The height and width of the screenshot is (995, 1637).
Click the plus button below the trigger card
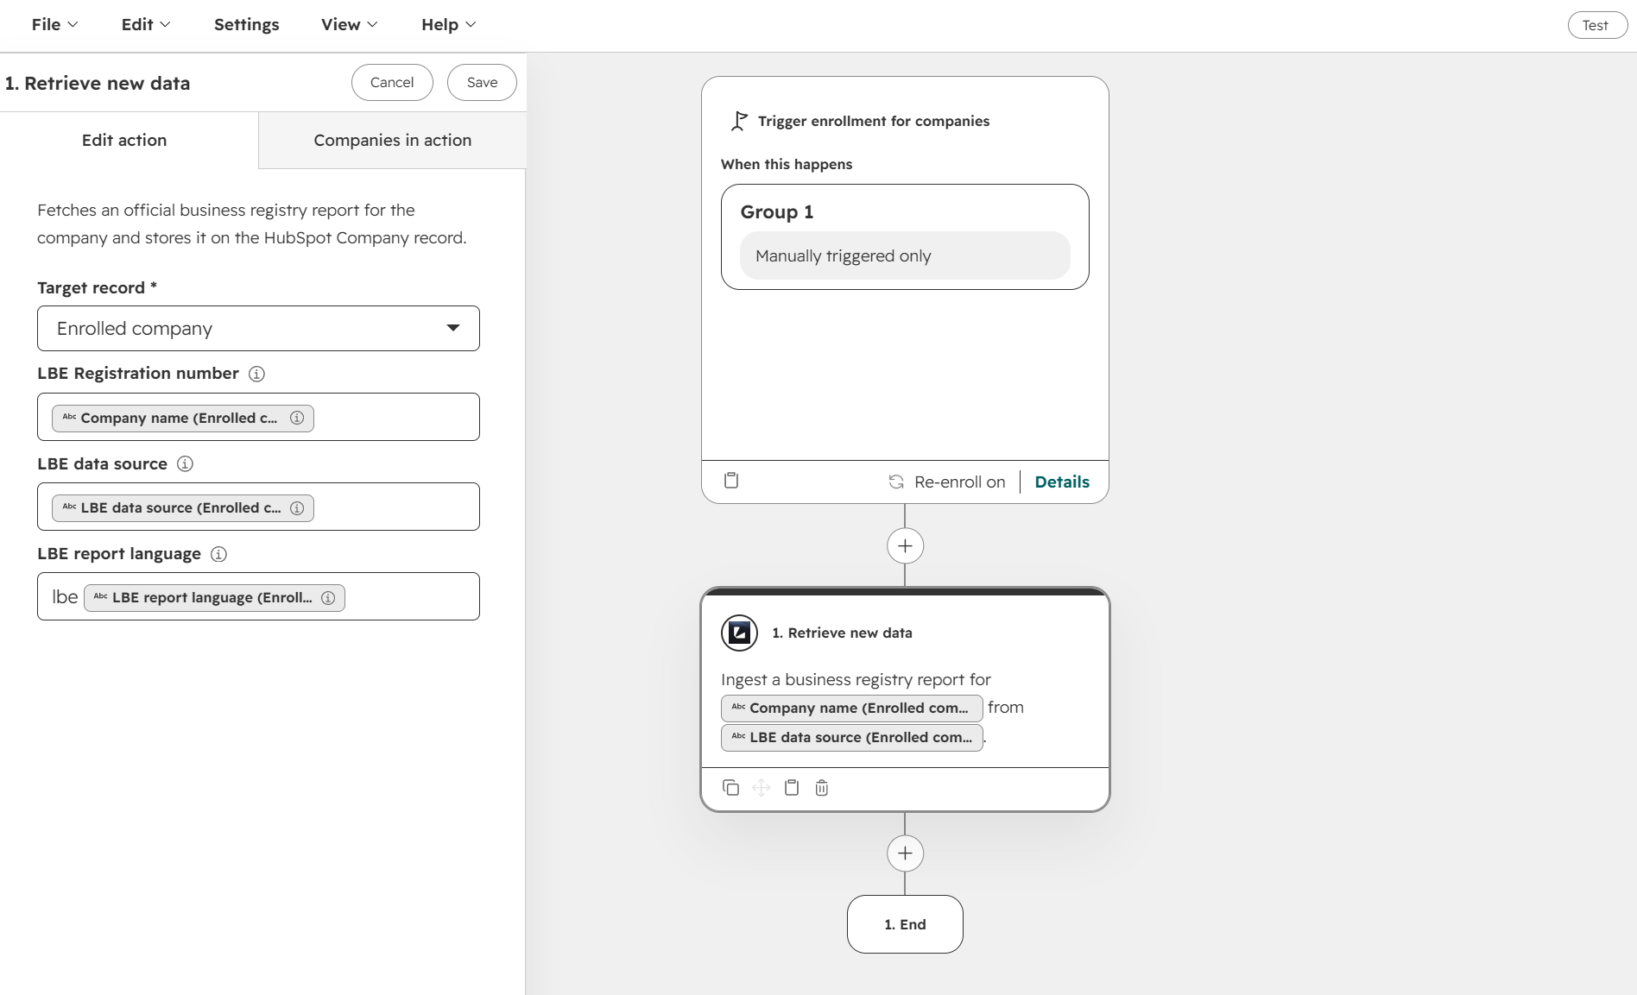[x=905, y=545]
